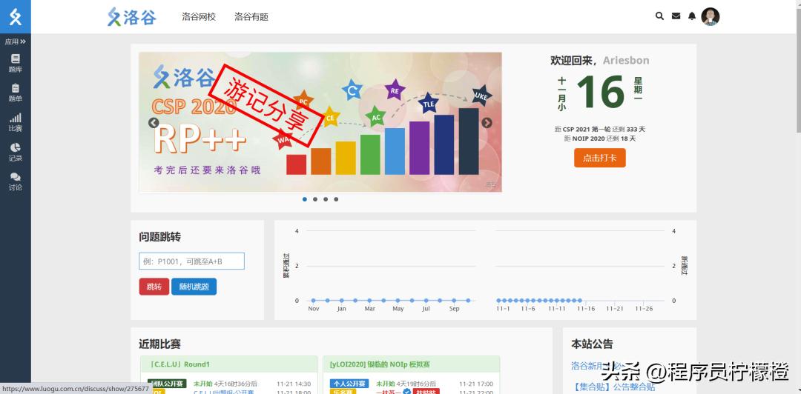The width and height of the screenshot is (801, 394).
Task: Click the 近期比赛 heading
Action: tap(160, 344)
